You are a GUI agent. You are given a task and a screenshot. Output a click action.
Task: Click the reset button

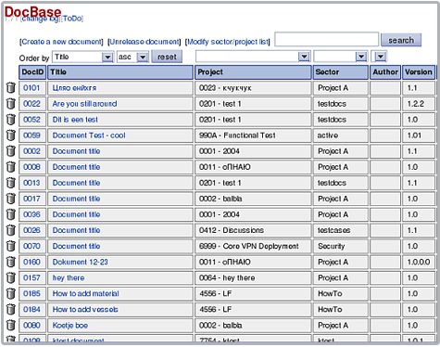point(167,57)
